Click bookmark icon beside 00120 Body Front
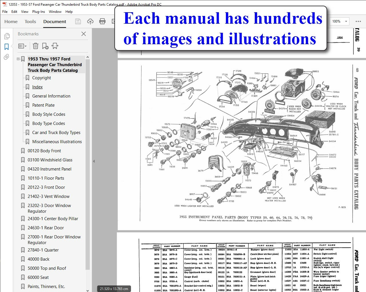Screen dimensions: 366x292 click(23, 151)
